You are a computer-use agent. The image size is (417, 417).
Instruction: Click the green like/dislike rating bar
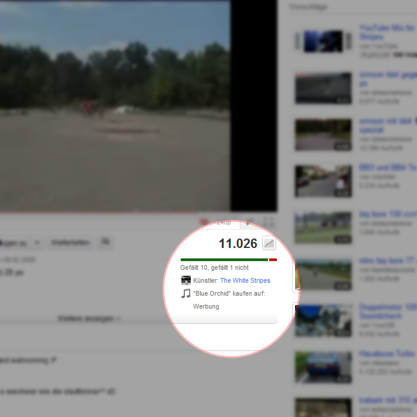(224, 259)
